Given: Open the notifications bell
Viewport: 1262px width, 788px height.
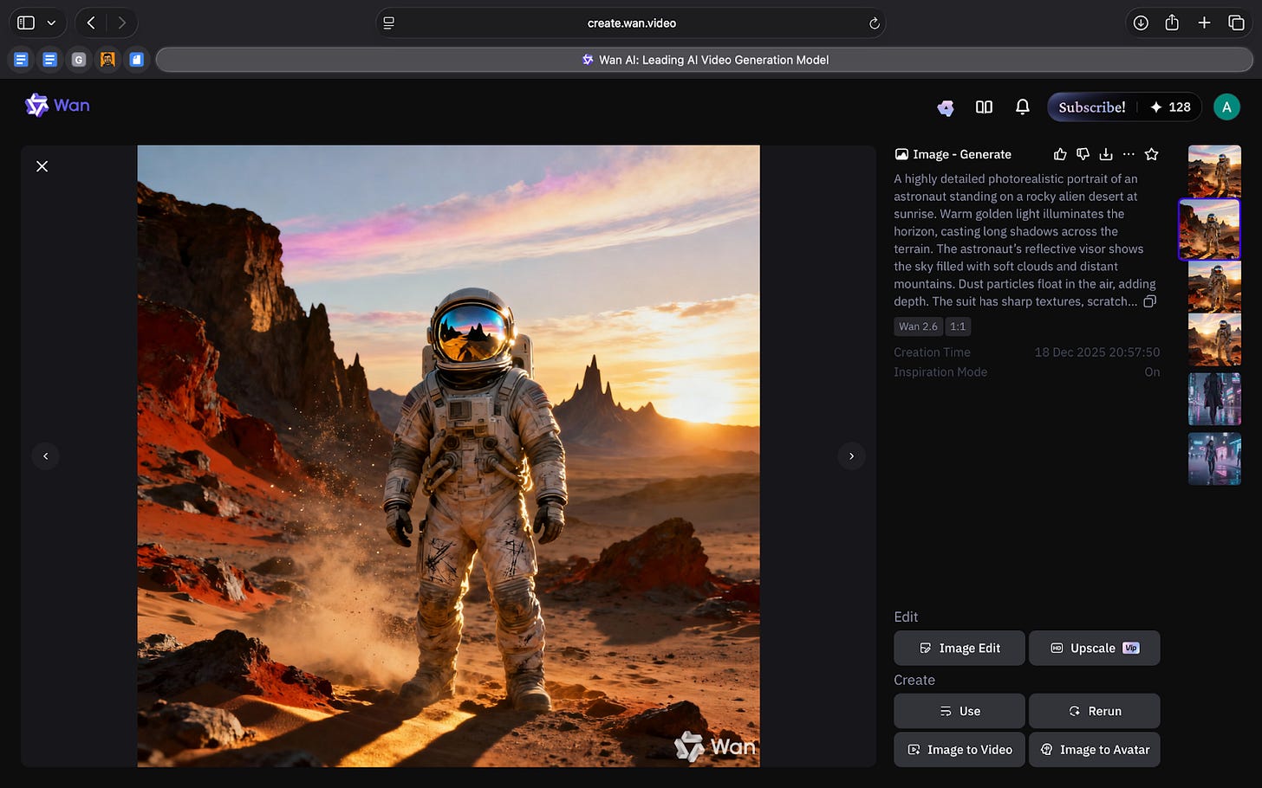Looking at the screenshot, I should tap(1022, 107).
